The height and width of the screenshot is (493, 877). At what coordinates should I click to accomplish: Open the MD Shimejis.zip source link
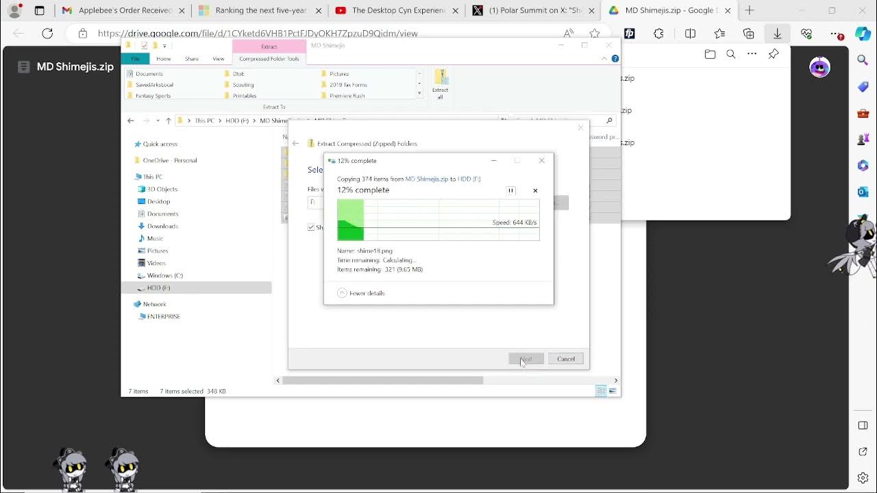click(426, 179)
